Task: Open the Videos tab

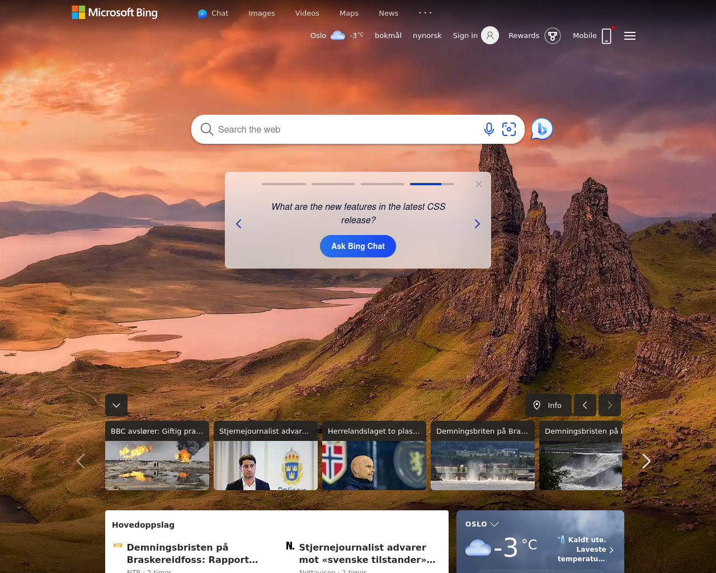Action: (x=307, y=13)
